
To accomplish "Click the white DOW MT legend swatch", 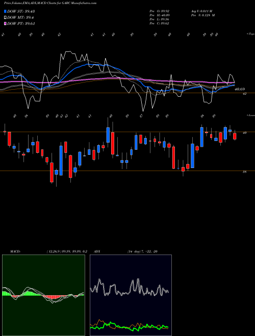I will (x=5, y=18).
